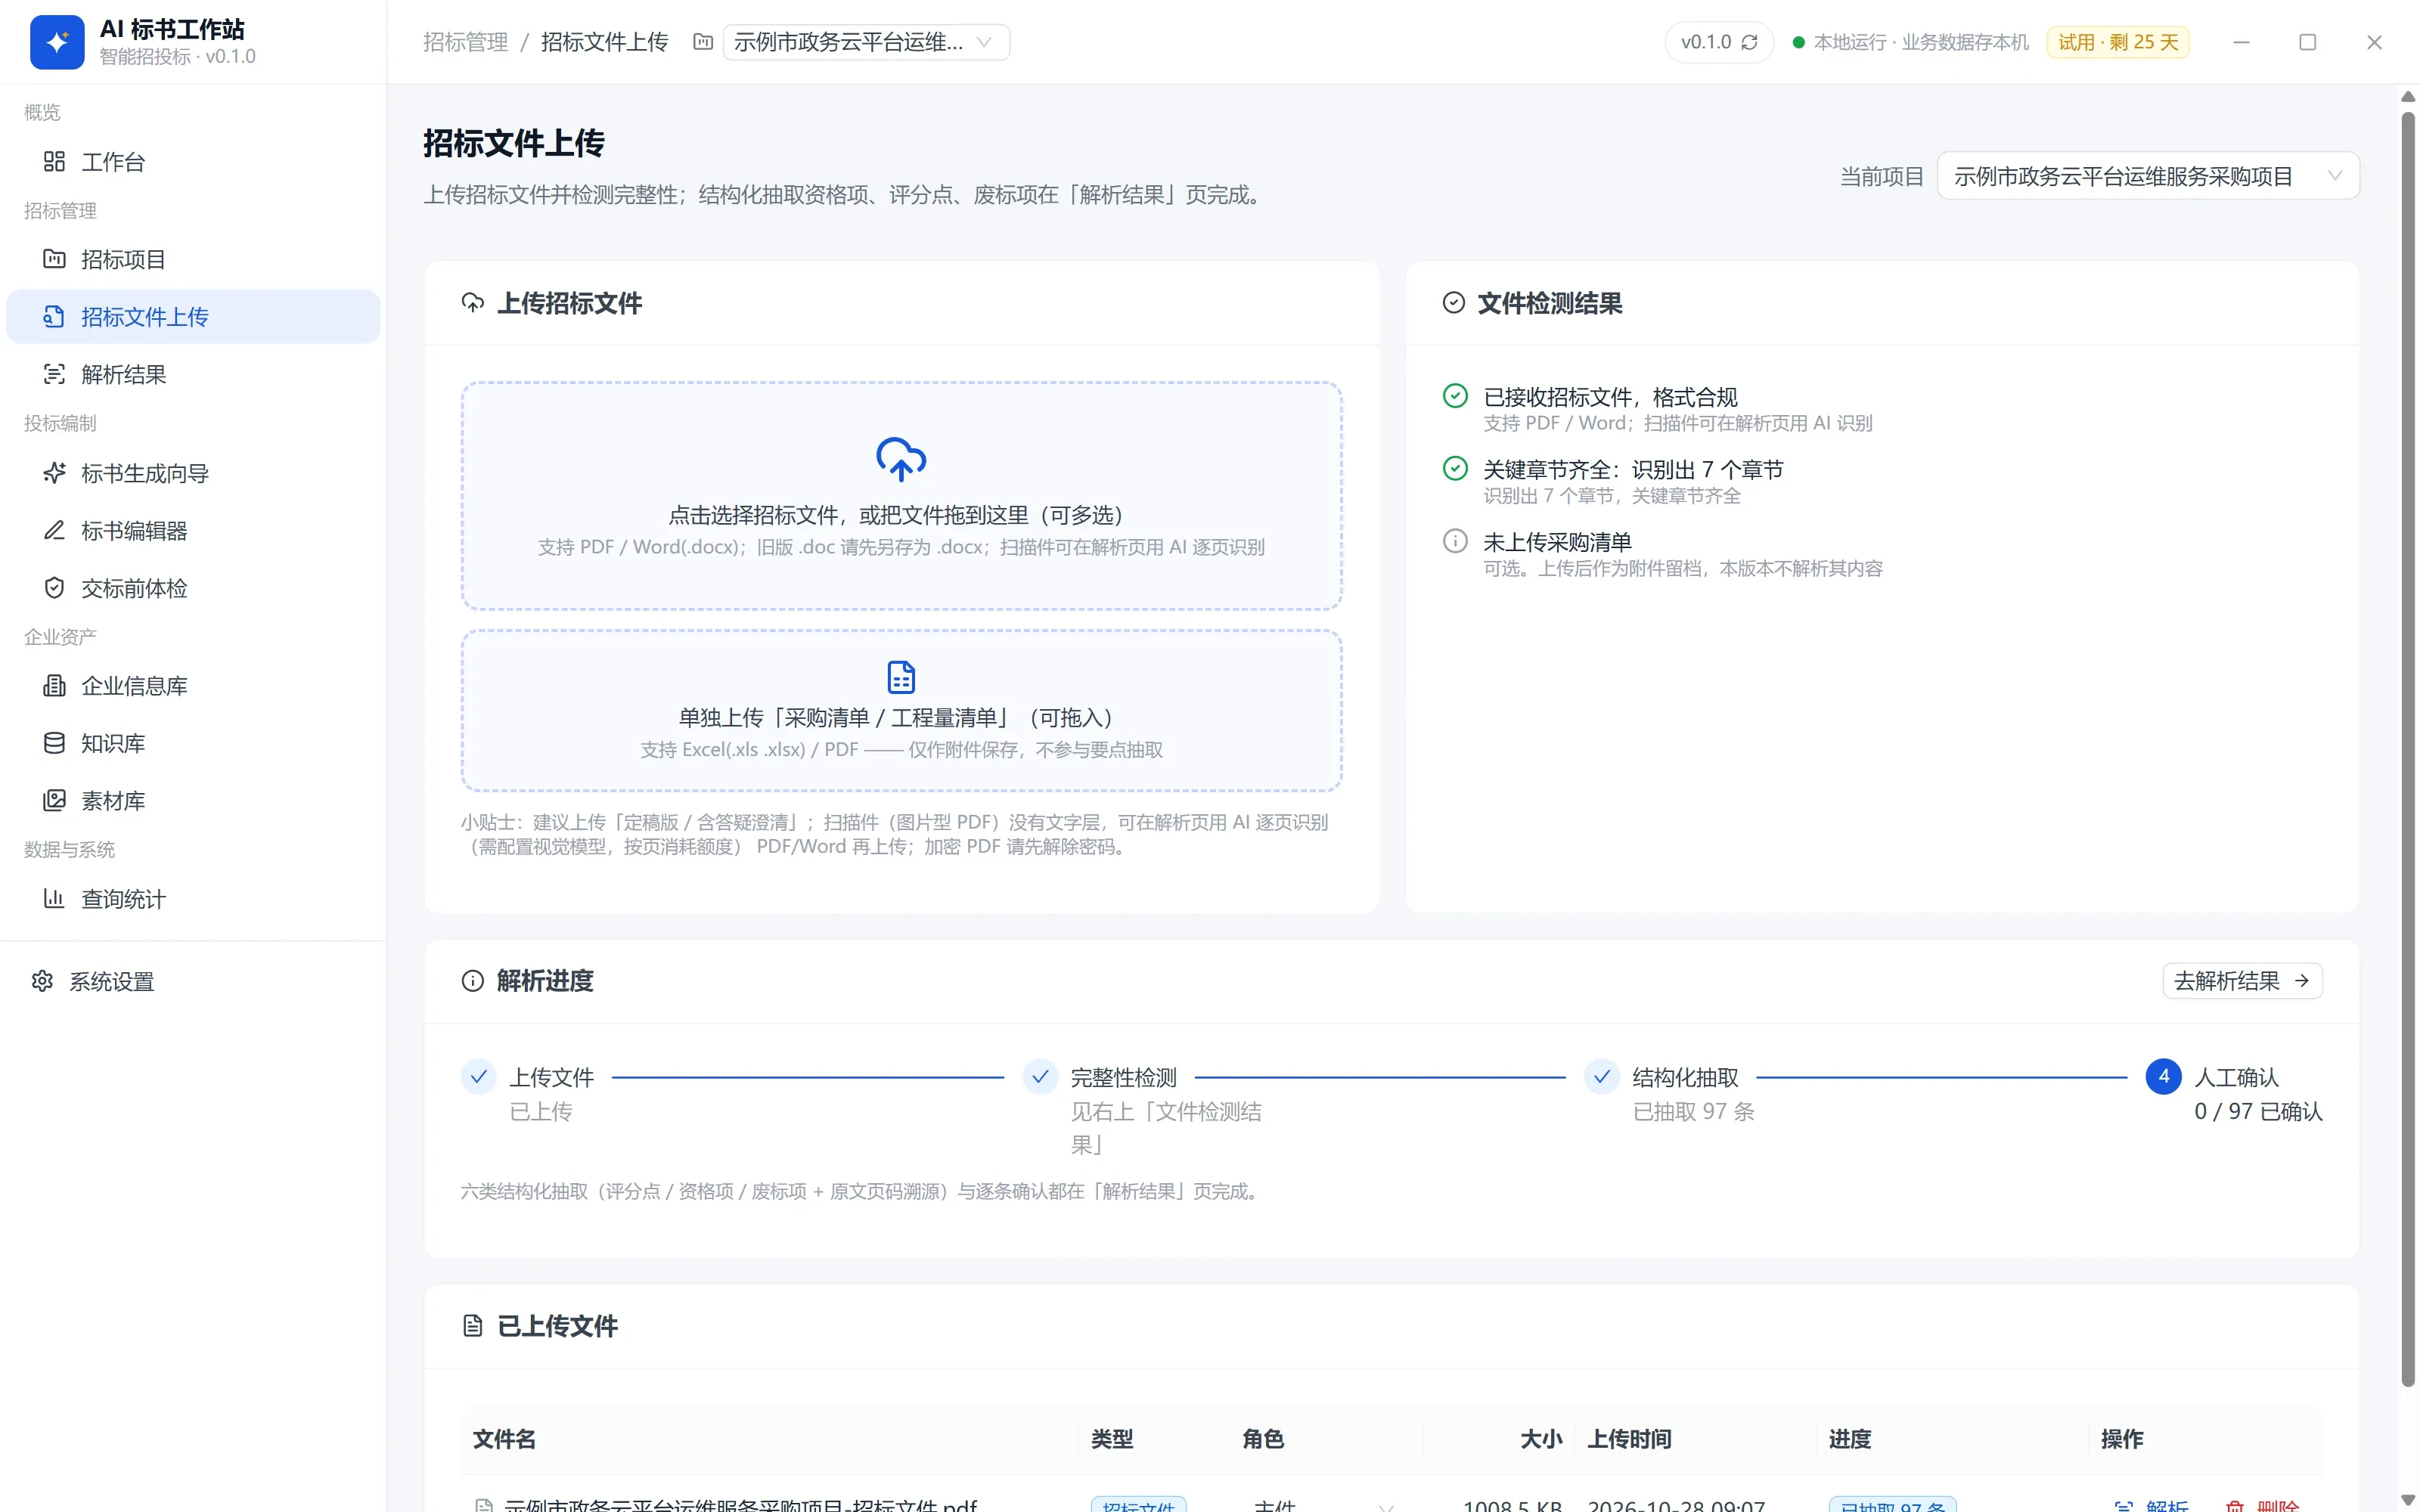Click the 0 / 97 已确认 status text
2420x1512 pixels.
click(x=2258, y=1111)
